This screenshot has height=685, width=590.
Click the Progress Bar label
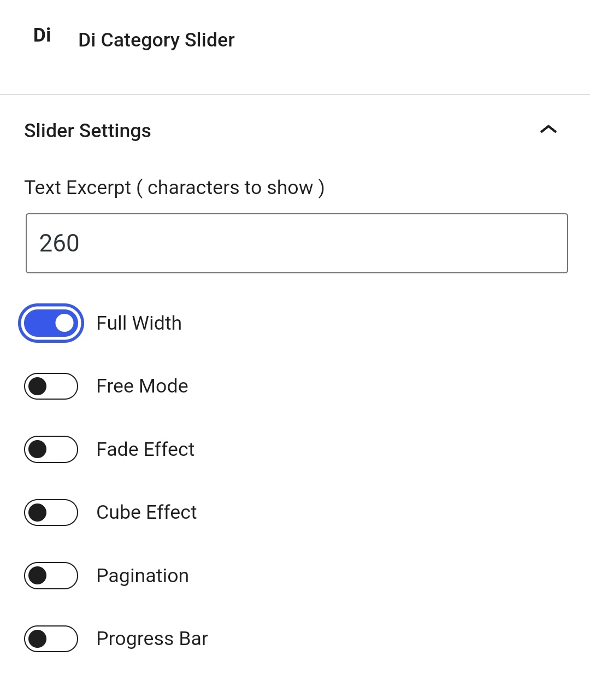point(152,639)
